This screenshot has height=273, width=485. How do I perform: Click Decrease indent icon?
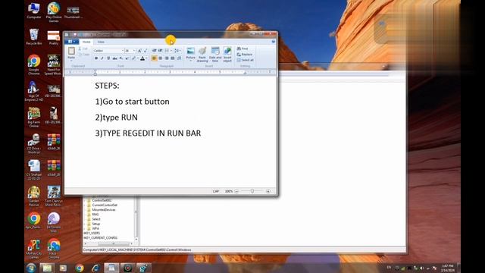154,51
